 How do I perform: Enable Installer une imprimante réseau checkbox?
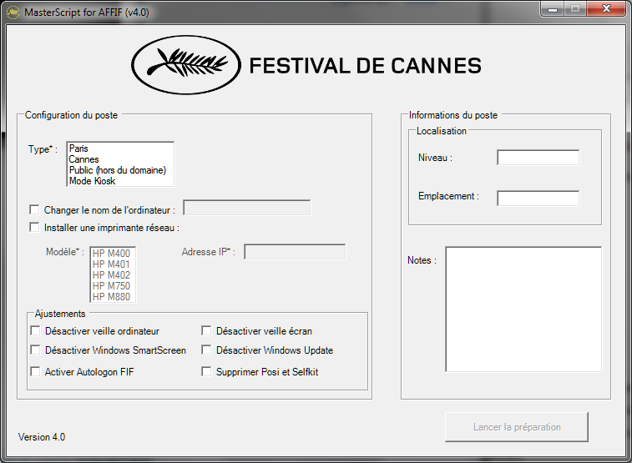35,228
